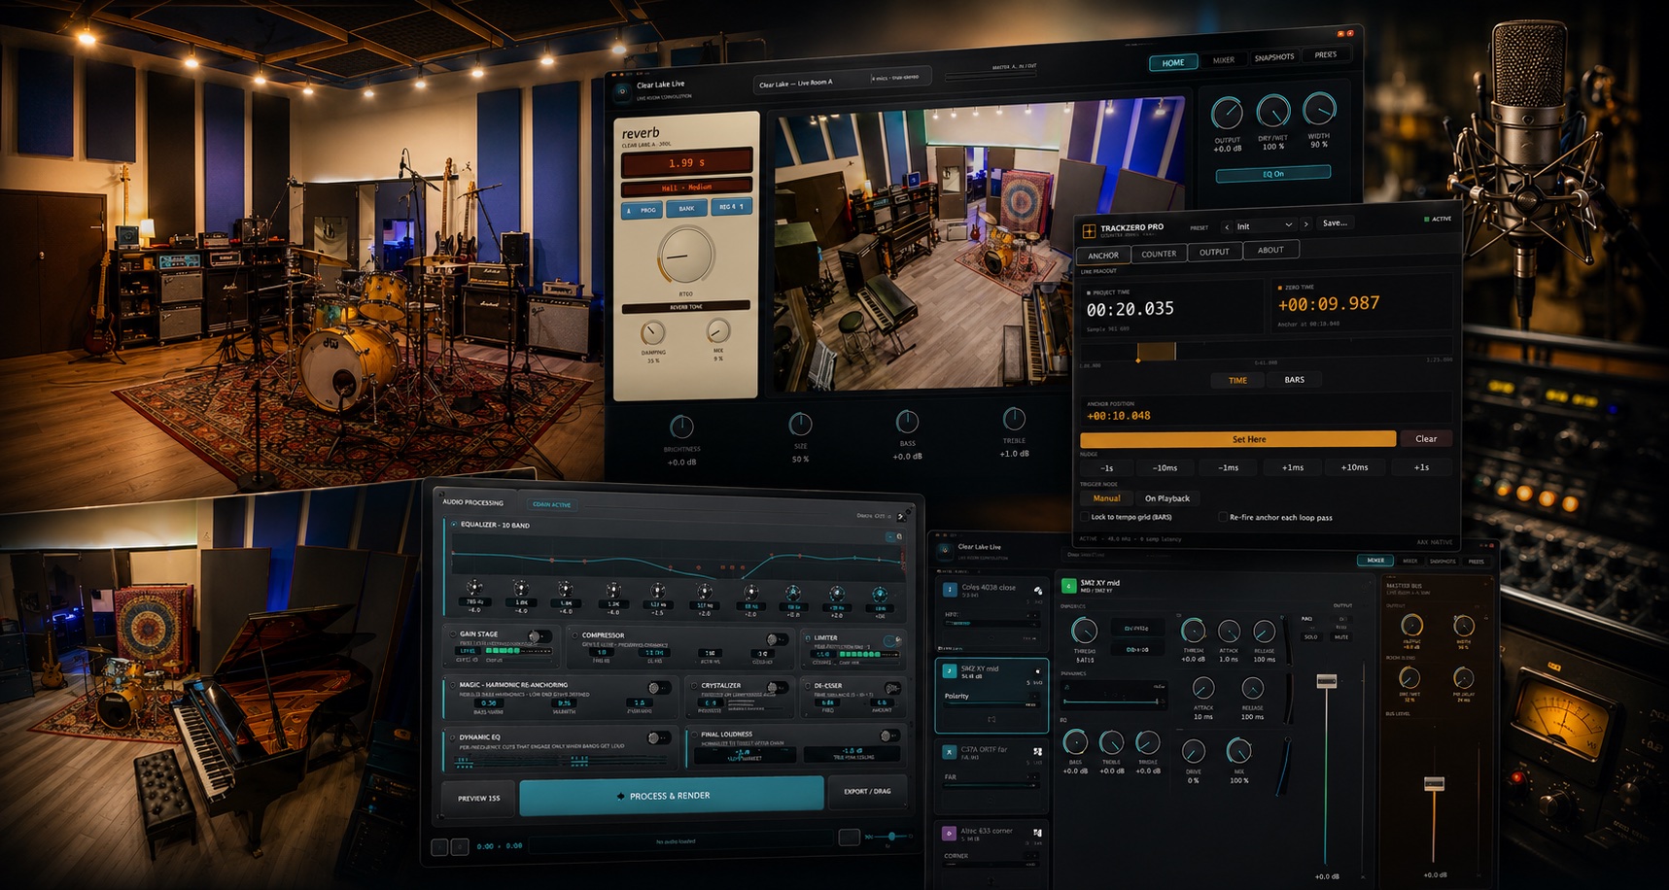The image size is (1669, 890).
Task: Click the Treble knob showing +1.0 dB
Action: point(1014,419)
